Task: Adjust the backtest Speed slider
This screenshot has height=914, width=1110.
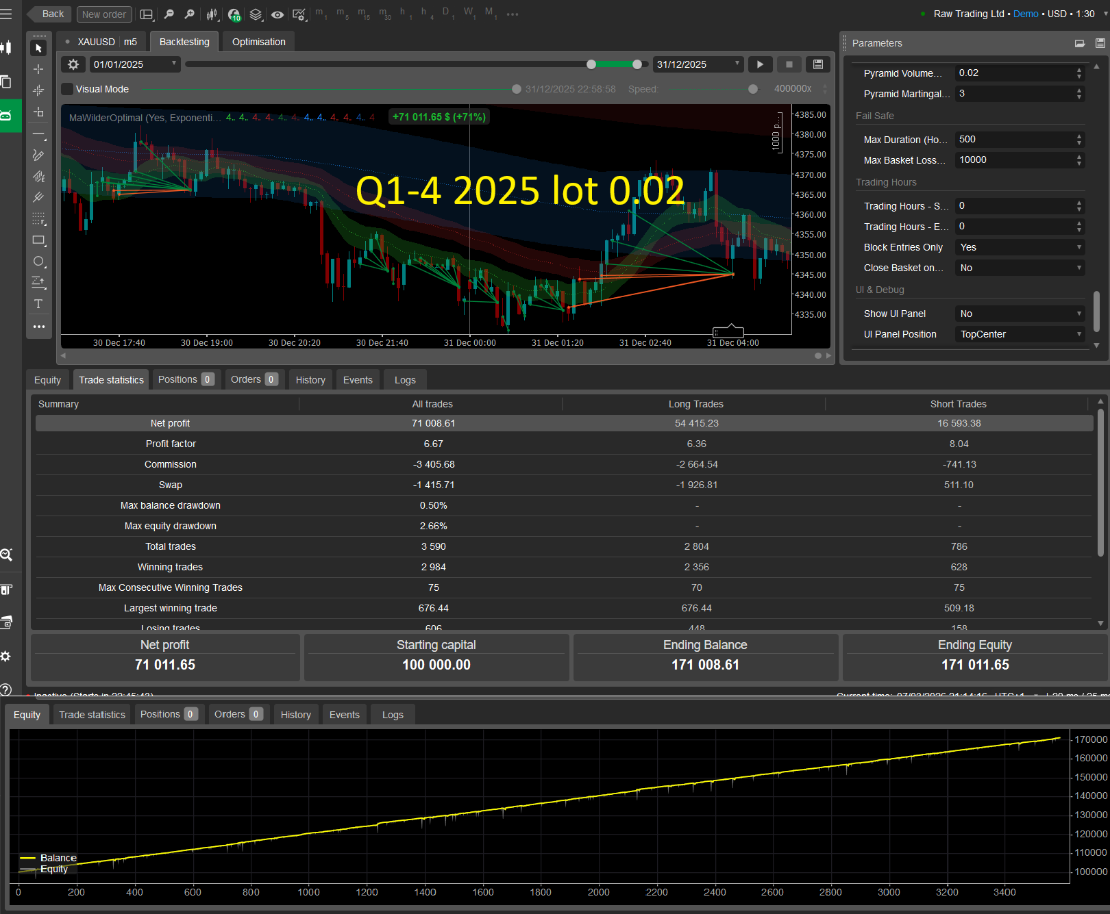Action: (x=752, y=88)
